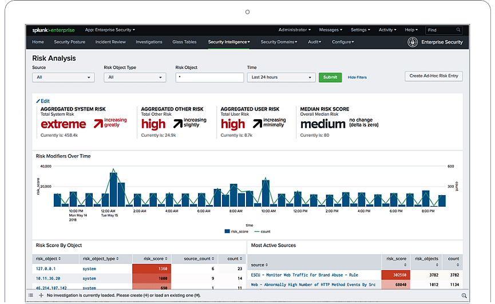Open the Settings menu

(x=360, y=30)
